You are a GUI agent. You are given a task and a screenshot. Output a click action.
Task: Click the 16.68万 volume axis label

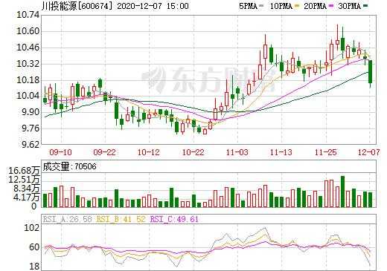point(24,171)
